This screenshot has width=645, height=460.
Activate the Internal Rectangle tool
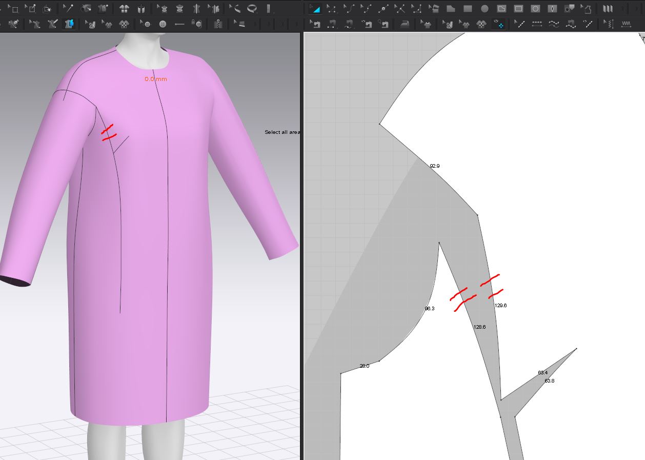pyautogui.click(x=518, y=9)
